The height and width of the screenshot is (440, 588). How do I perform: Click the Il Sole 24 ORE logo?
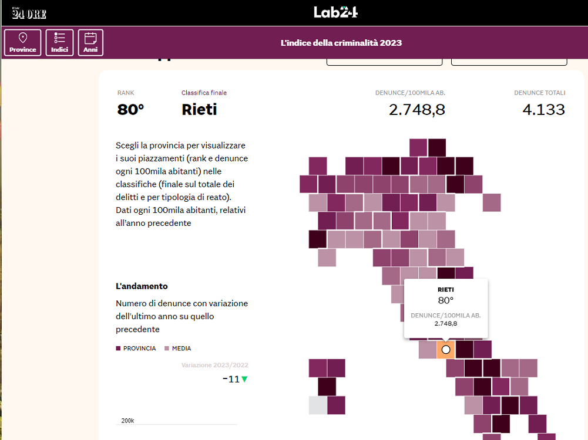pos(29,13)
